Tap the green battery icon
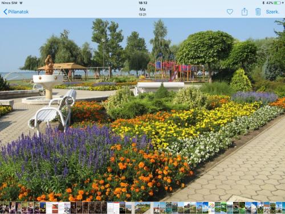Viewport: 285px width, 214px height. (278, 3)
